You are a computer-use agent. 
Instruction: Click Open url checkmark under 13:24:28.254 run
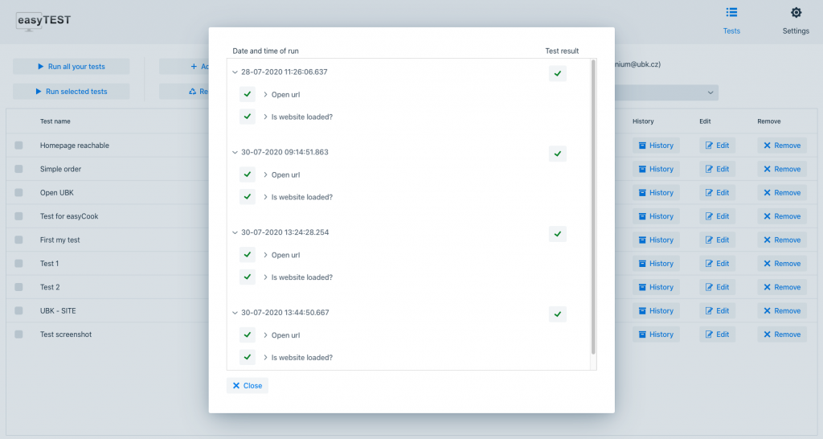[248, 255]
